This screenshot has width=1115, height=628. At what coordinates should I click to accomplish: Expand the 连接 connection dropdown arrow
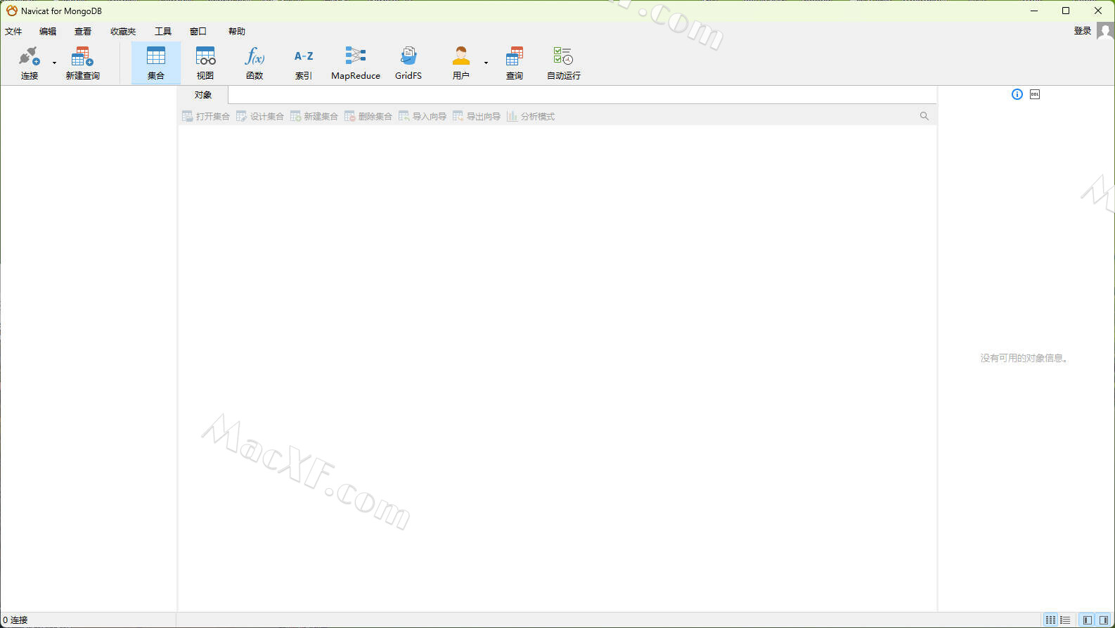(55, 63)
